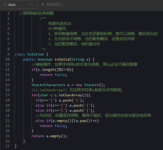
Task: Click comment //使用栈的经典例题
Action: coord(36,13)
